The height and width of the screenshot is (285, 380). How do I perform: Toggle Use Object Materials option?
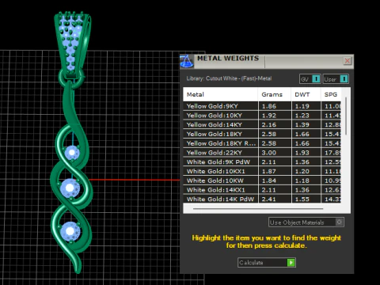[x=306, y=222]
